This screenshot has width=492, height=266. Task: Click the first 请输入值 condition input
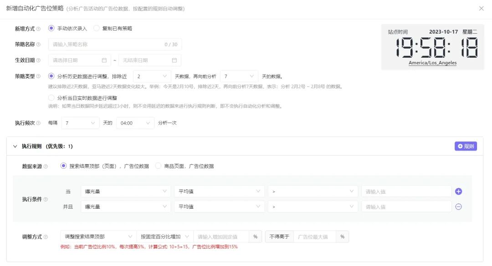click(x=405, y=191)
